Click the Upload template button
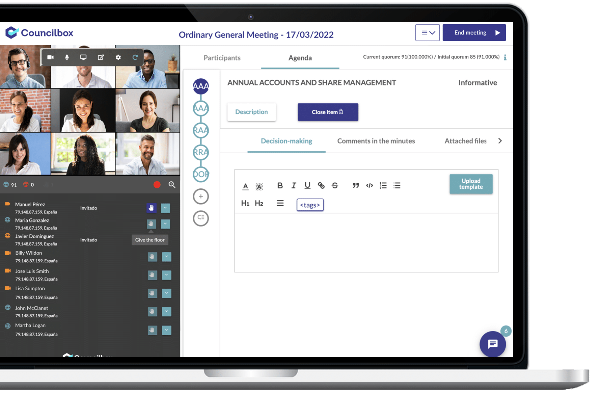Screen dimensions: 602x393 coord(471,184)
